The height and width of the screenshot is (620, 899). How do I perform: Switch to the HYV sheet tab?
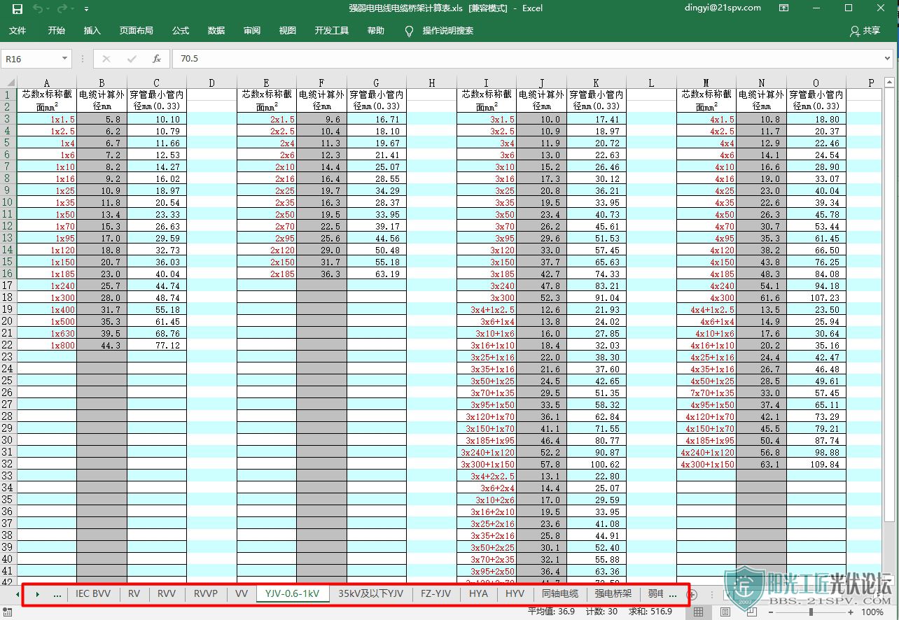[515, 593]
